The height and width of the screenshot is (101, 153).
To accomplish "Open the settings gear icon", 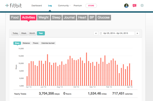I will (142, 5).
